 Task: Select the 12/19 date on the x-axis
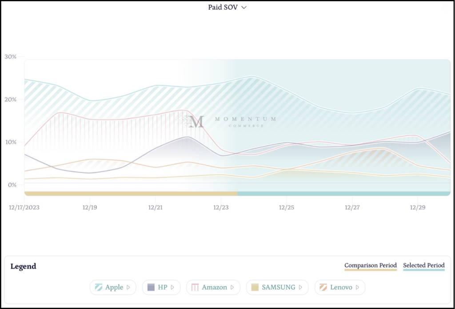click(89, 207)
